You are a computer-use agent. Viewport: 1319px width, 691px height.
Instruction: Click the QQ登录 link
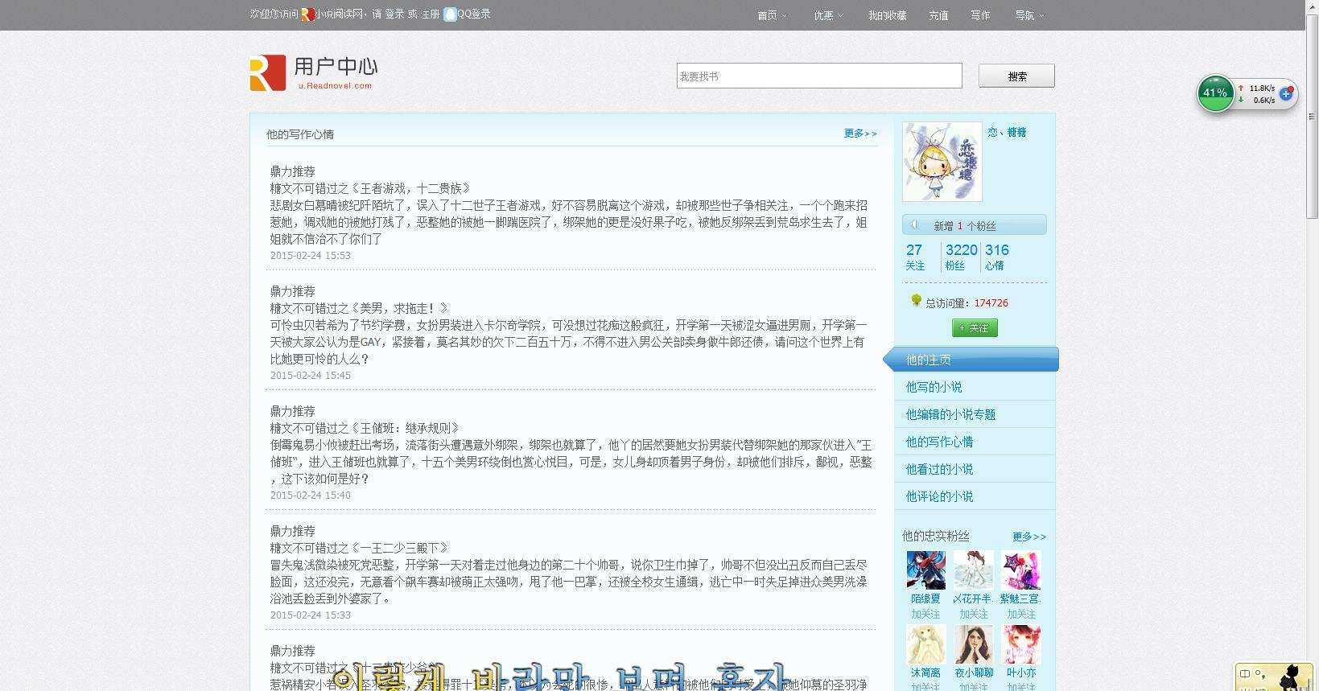[x=474, y=14]
